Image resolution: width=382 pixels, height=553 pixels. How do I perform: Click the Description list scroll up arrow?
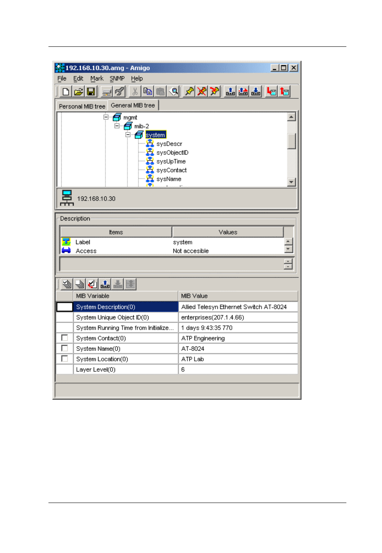click(288, 241)
